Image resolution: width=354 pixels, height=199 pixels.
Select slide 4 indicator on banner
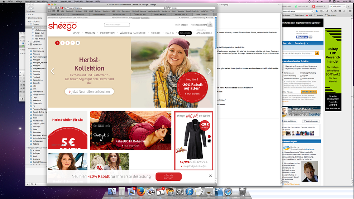[x=73, y=43]
